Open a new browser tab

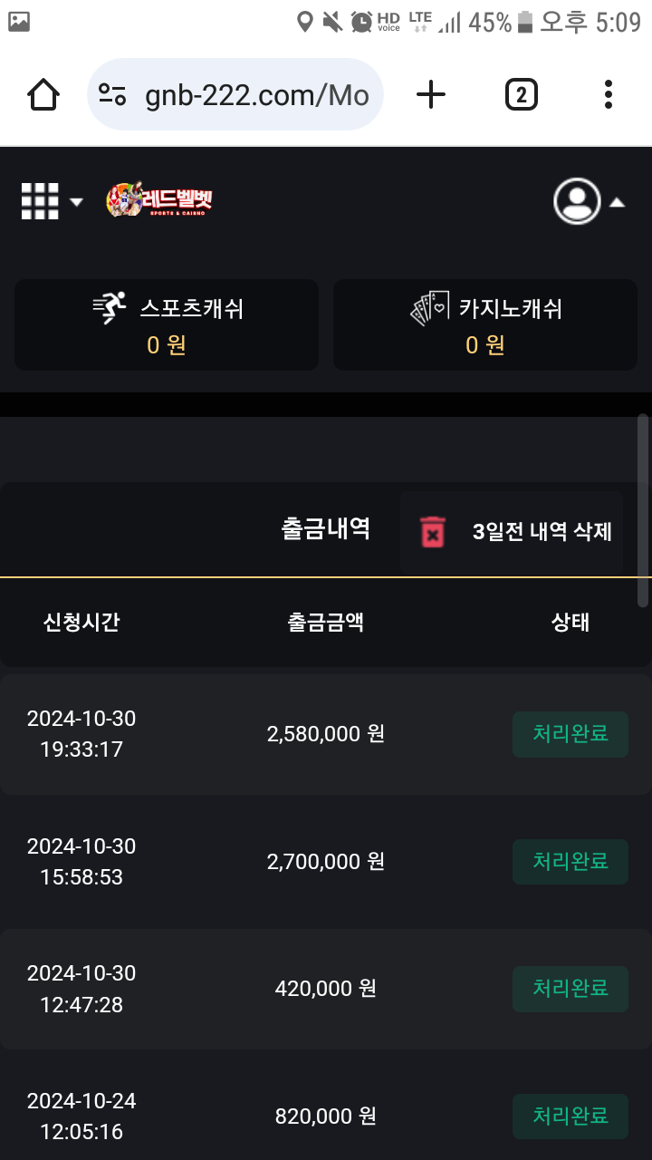click(x=431, y=94)
